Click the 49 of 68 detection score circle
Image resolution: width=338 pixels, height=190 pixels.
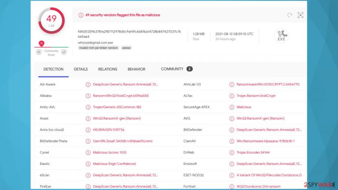tap(51, 21)
